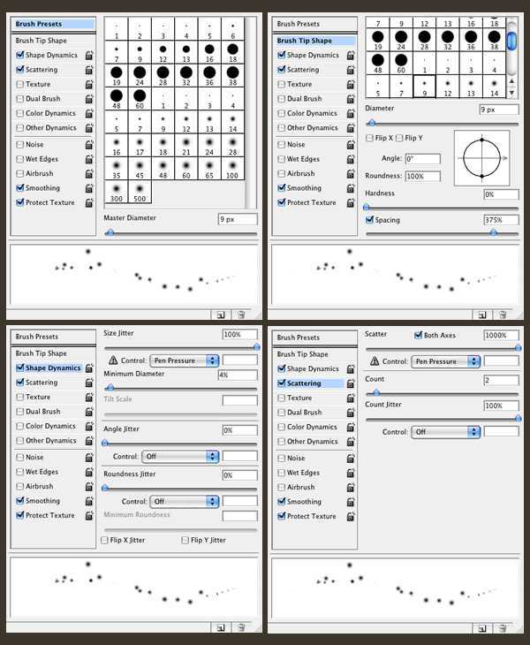Click warning triangle icon below Size Jitter

click(x=112, y=360)
